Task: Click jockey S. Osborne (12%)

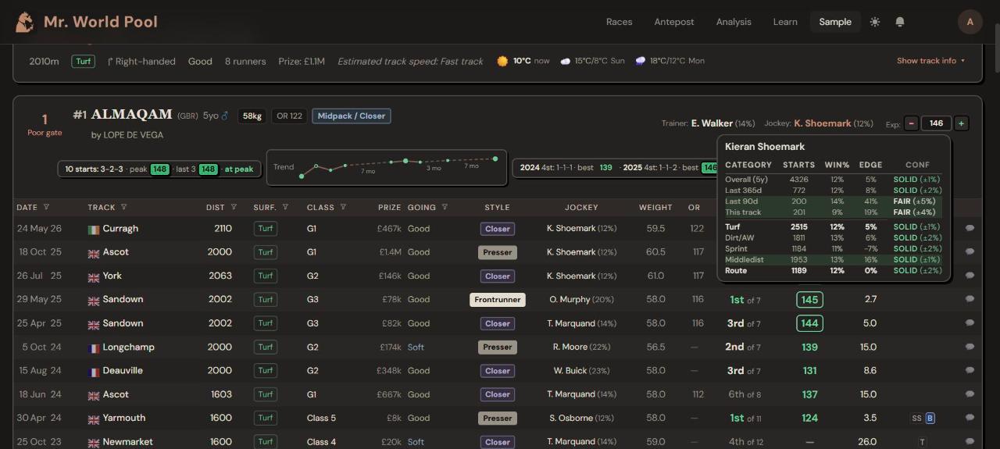Action: click(581, 419)
